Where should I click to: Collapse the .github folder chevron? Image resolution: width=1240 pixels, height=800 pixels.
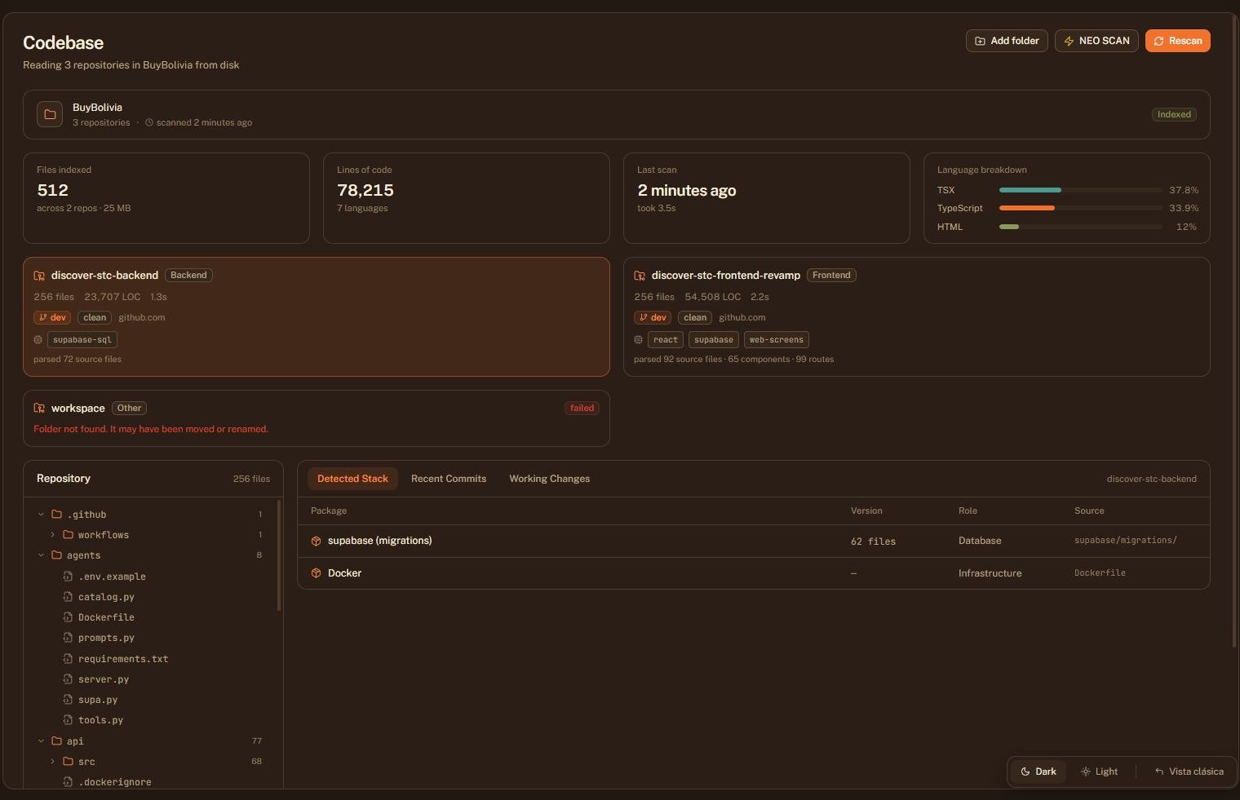tap(41, 515)
